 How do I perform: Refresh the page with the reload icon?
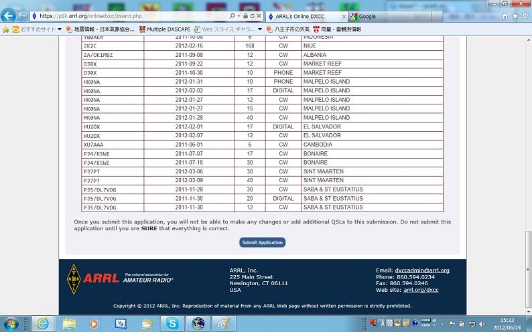pos(252,16)
